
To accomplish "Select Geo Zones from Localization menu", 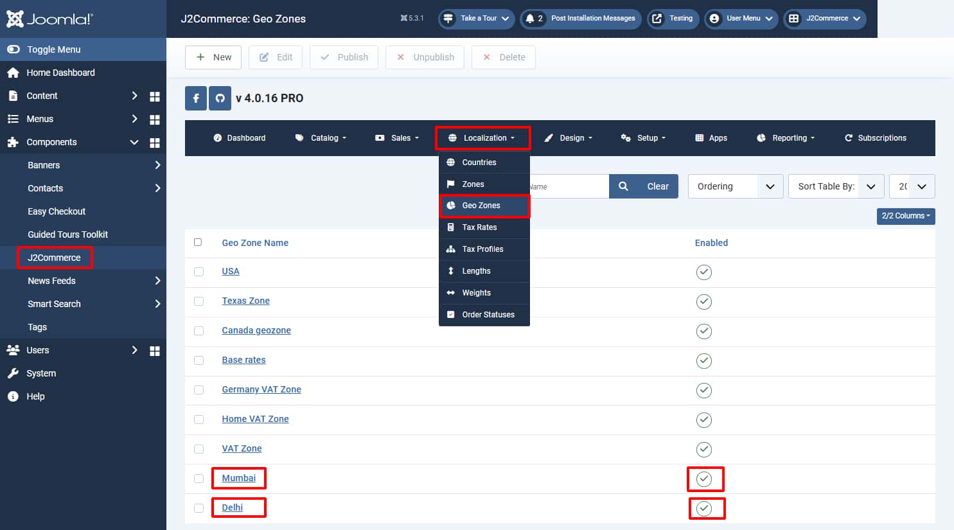I will (484, 206).
